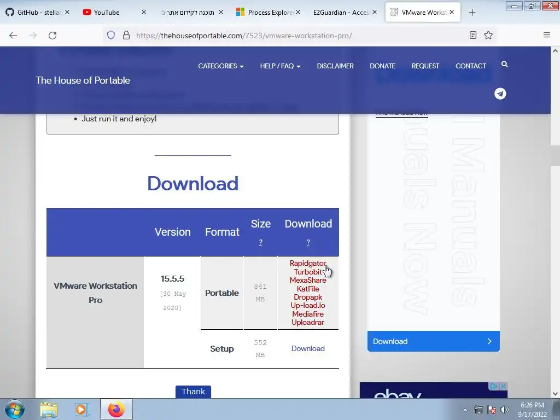The width and height of the screenshot is (560, 420).
Task: Click the Setup row Download link
Action: coord(308,348)
